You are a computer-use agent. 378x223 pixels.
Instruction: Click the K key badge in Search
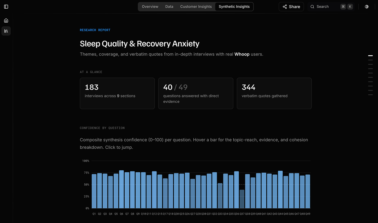[x=350, y=7]
